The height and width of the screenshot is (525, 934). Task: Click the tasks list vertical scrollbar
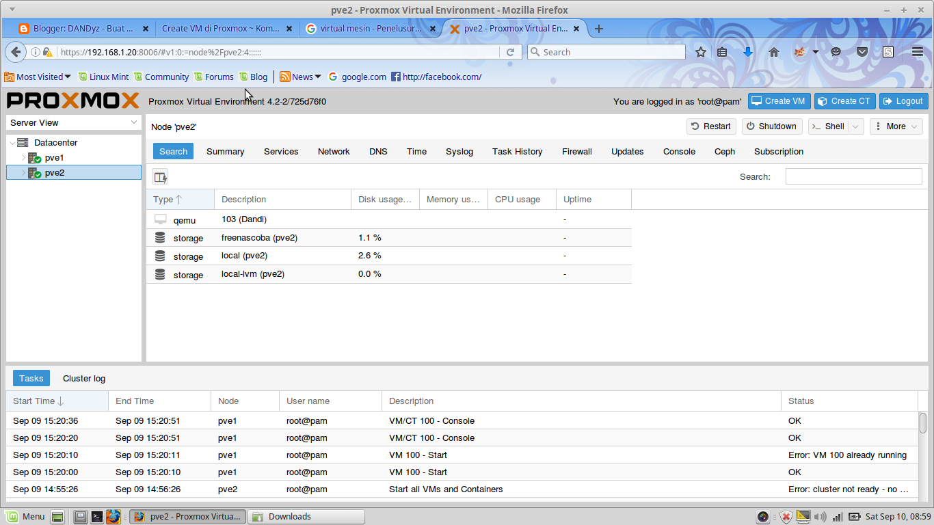[922, 422]
